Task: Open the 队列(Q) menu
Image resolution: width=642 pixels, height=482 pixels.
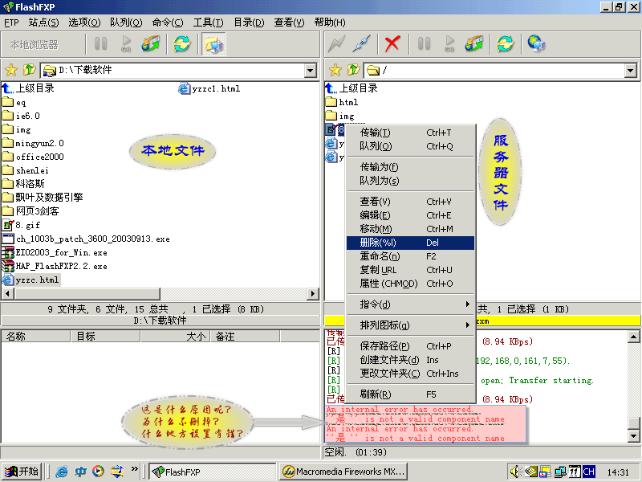Action: [x=126, y=22]
